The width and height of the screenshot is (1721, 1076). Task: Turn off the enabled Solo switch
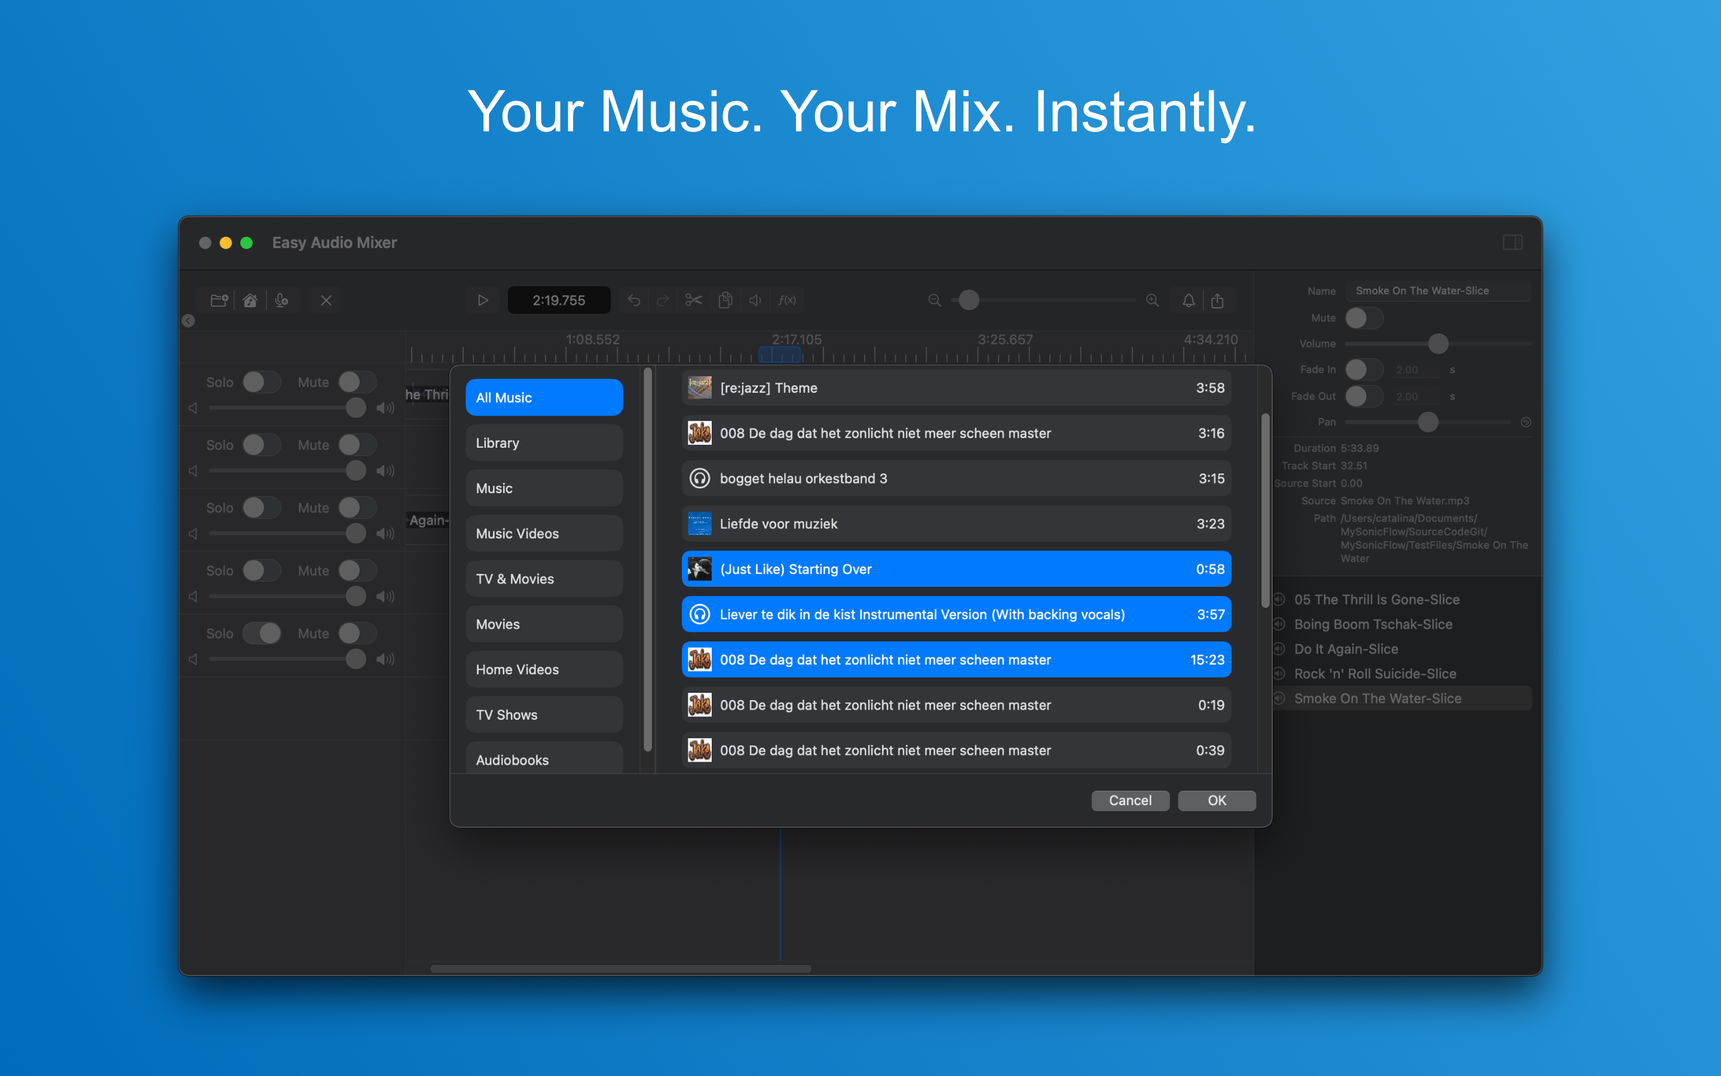pyautogui.click(x=262, y=632)
